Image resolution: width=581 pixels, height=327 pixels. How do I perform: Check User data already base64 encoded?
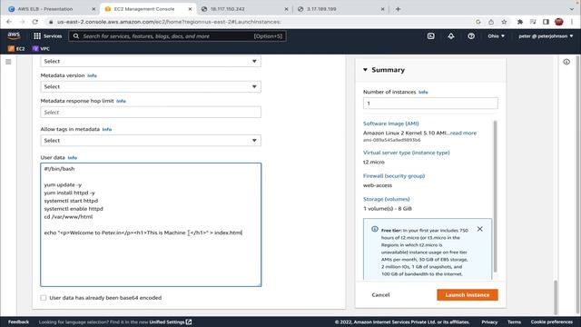click(x=44, y=298)
